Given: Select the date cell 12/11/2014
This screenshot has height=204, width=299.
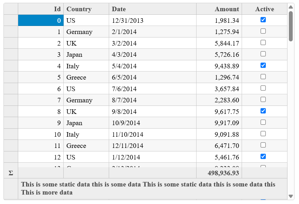Looking at the screenshot, I should [152, 146].
